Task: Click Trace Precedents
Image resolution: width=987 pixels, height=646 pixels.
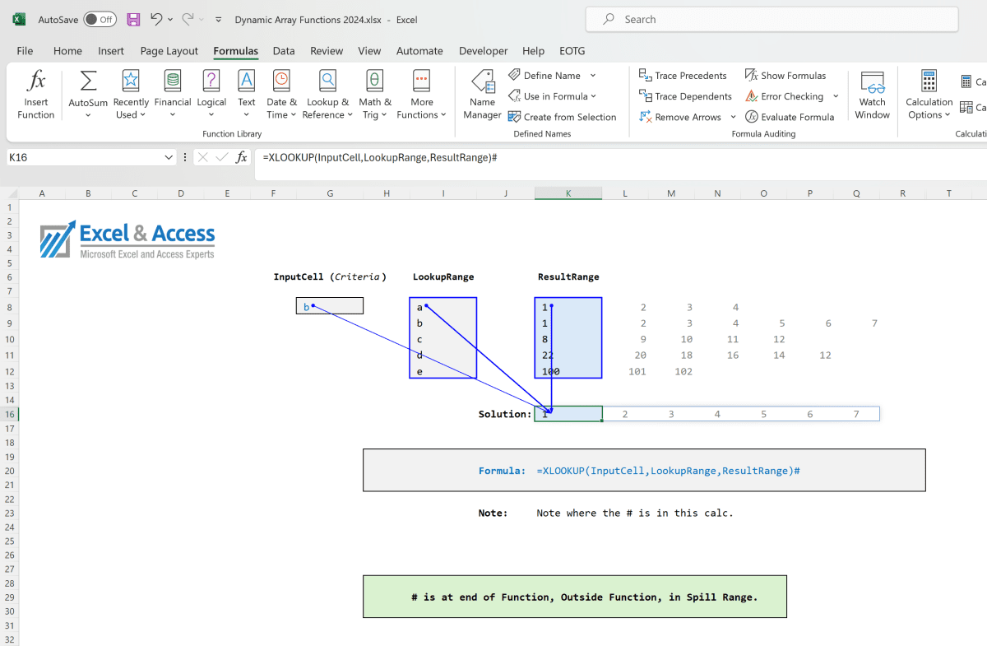Action: click(683, 75)
